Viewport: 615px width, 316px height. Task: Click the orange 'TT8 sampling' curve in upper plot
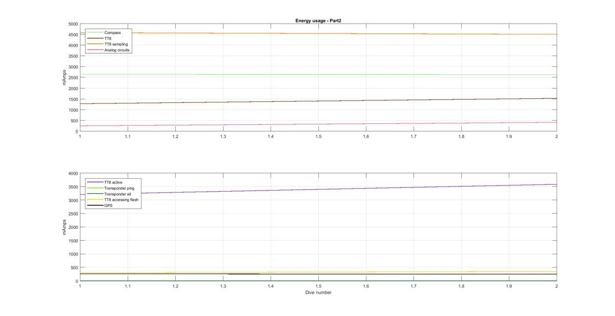click(318, 34)
